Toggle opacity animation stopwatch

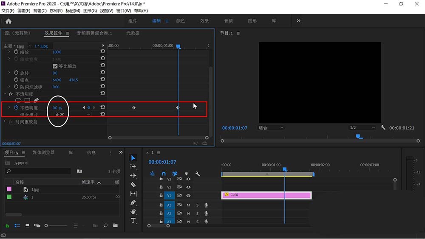(16, 108)
